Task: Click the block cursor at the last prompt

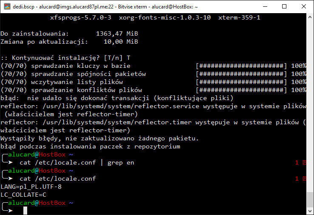Action: (x=25, y=211)
